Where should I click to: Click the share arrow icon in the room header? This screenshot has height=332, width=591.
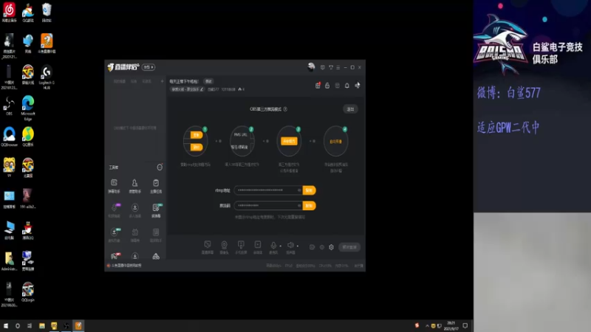click(357, 86)
